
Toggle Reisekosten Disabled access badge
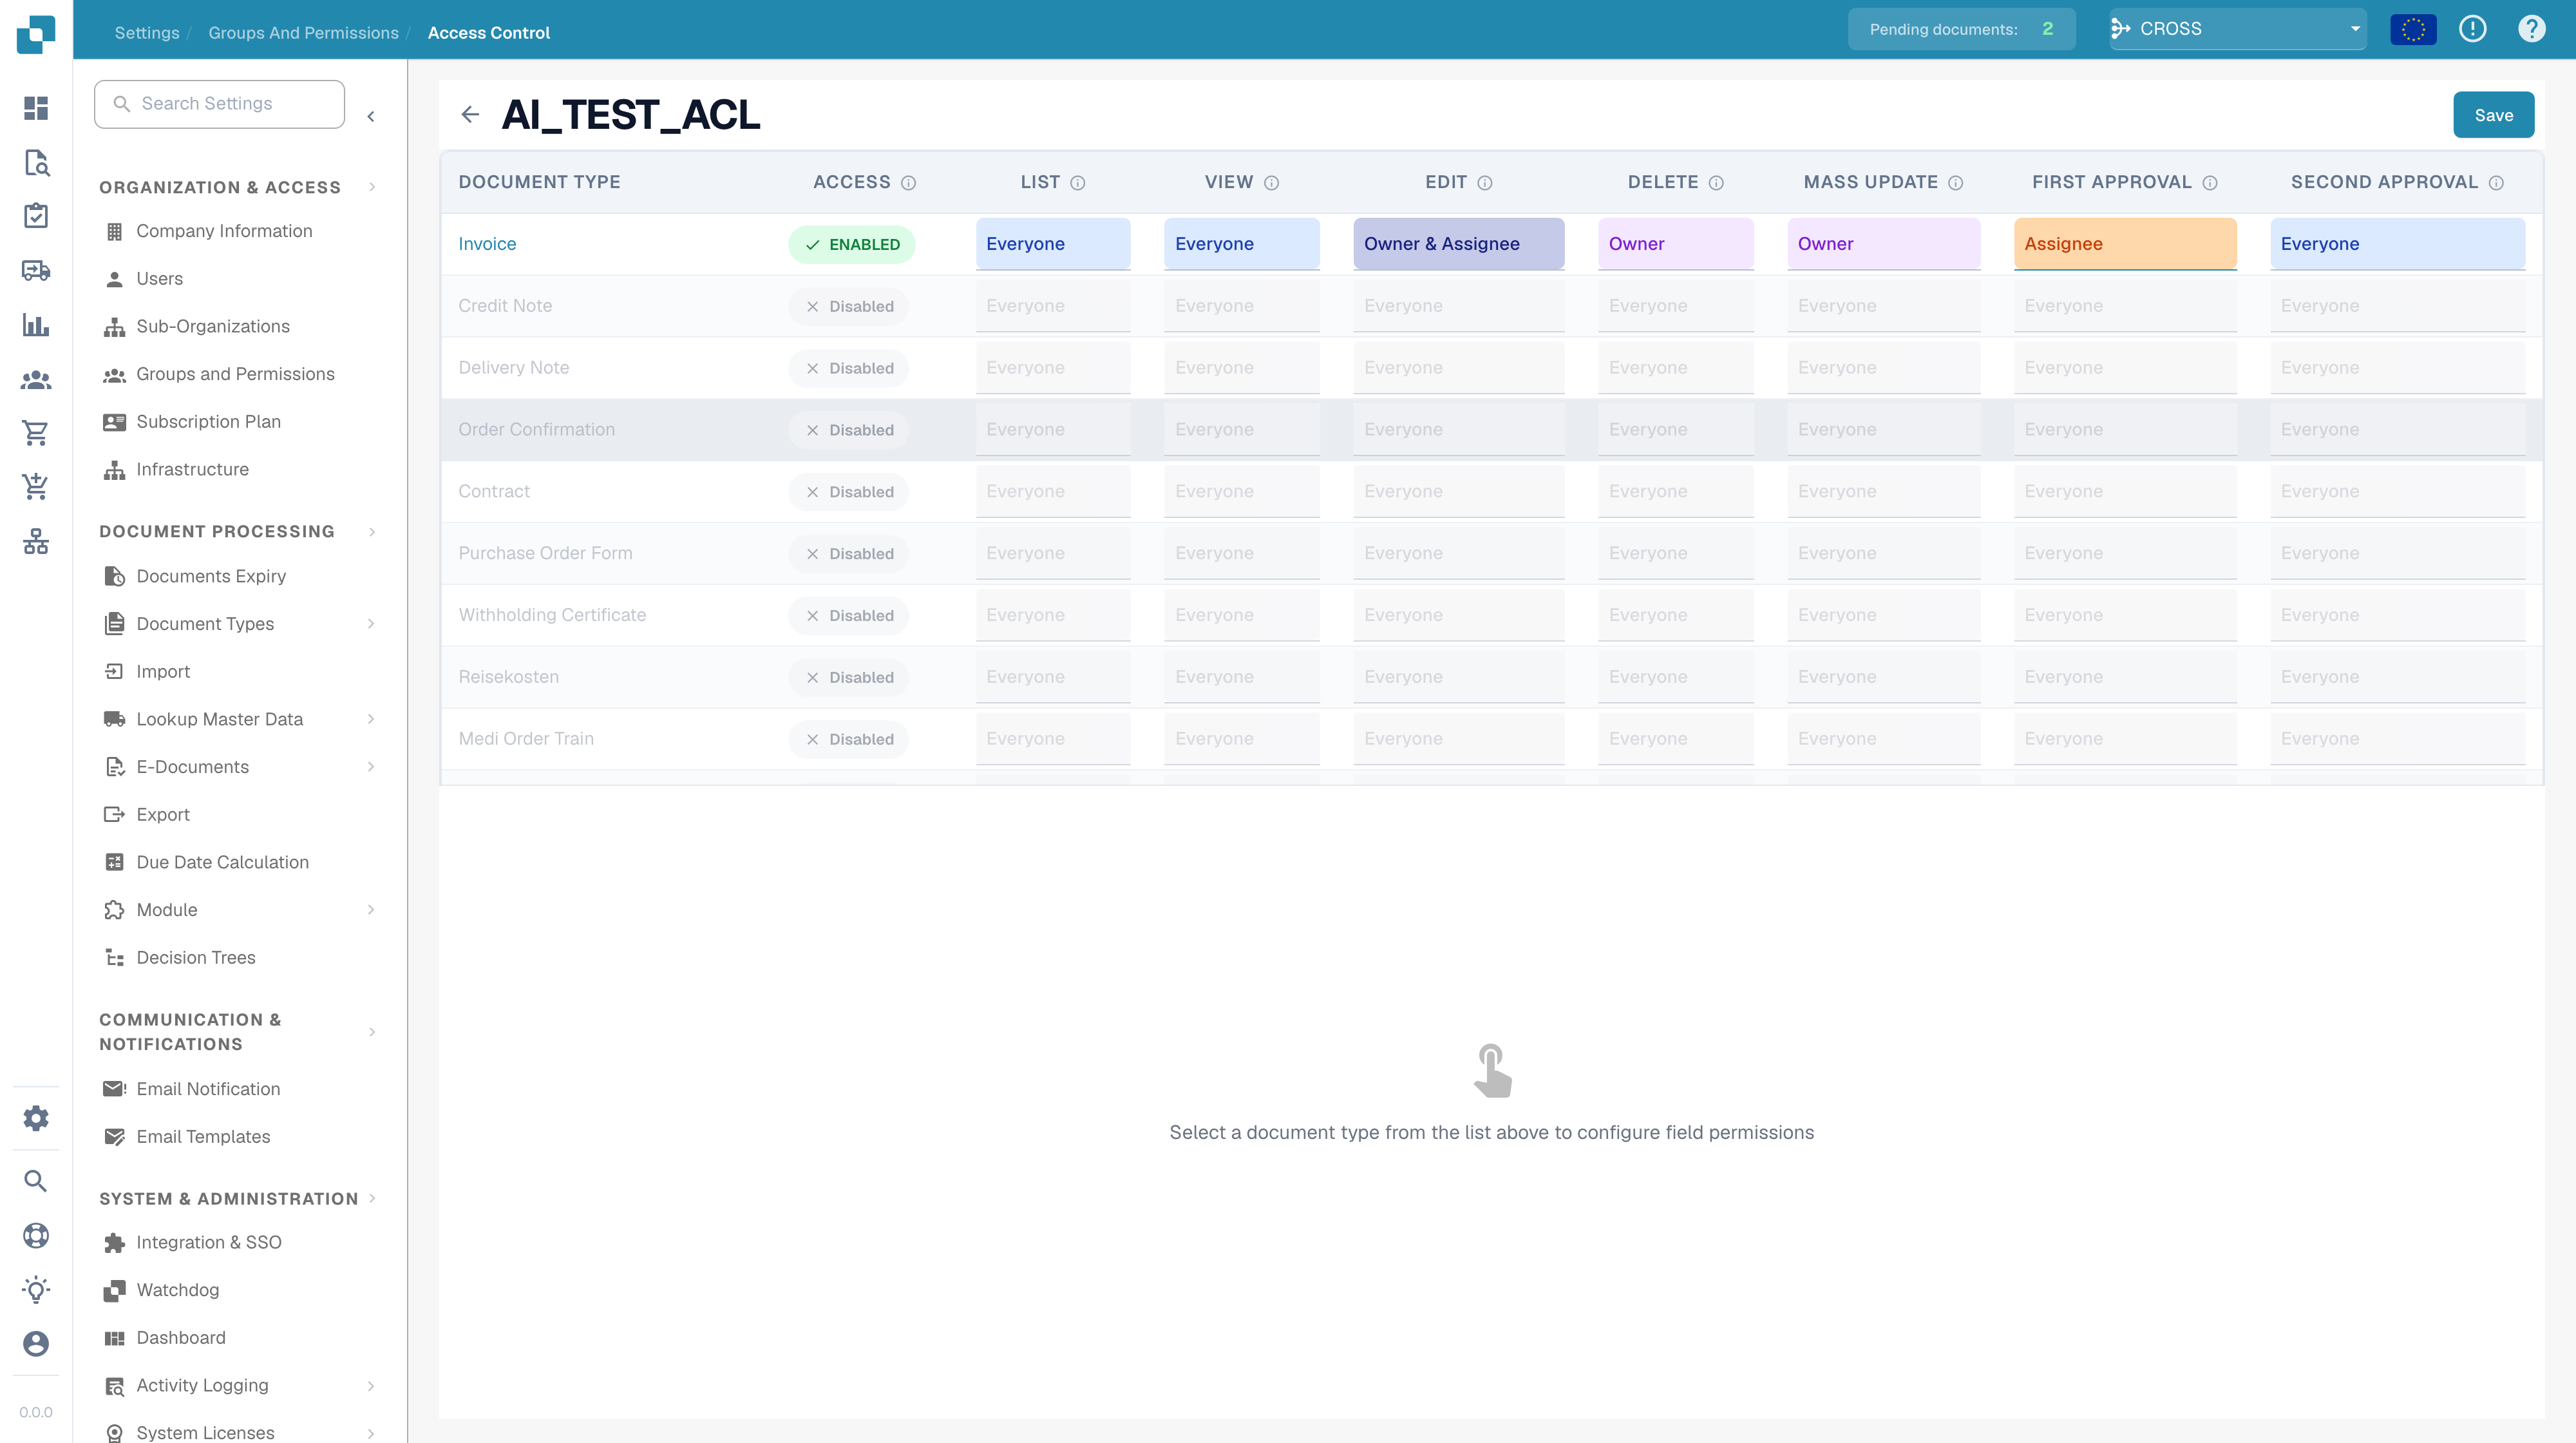[x=849, y=677]
